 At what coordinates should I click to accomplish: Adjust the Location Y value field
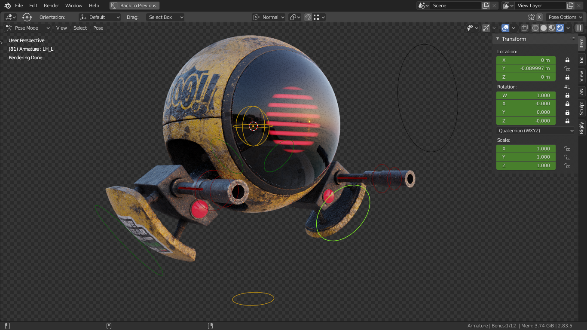click(526, 68)
